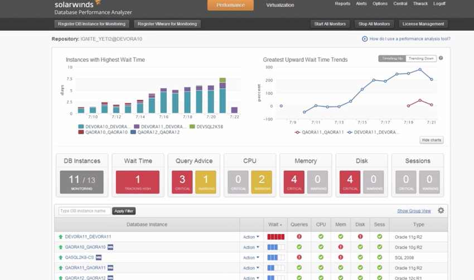474x280 pixels.
Task: Click the Disk 4 critical tile
Action: click(350, 182)
